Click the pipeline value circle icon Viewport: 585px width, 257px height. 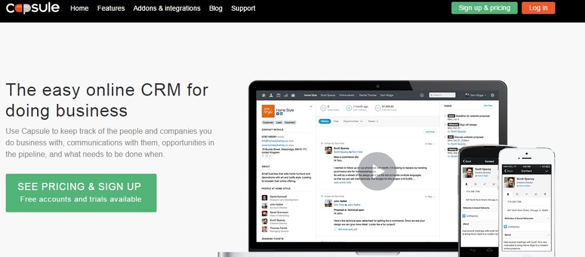(378, 108)
